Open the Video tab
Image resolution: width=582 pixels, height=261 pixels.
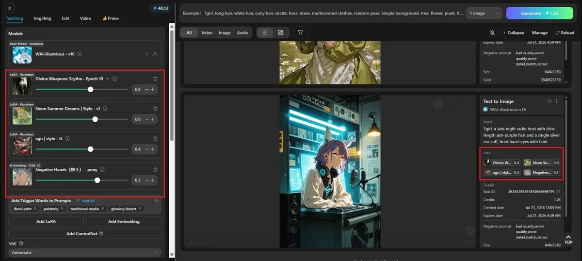pos(85,18)
